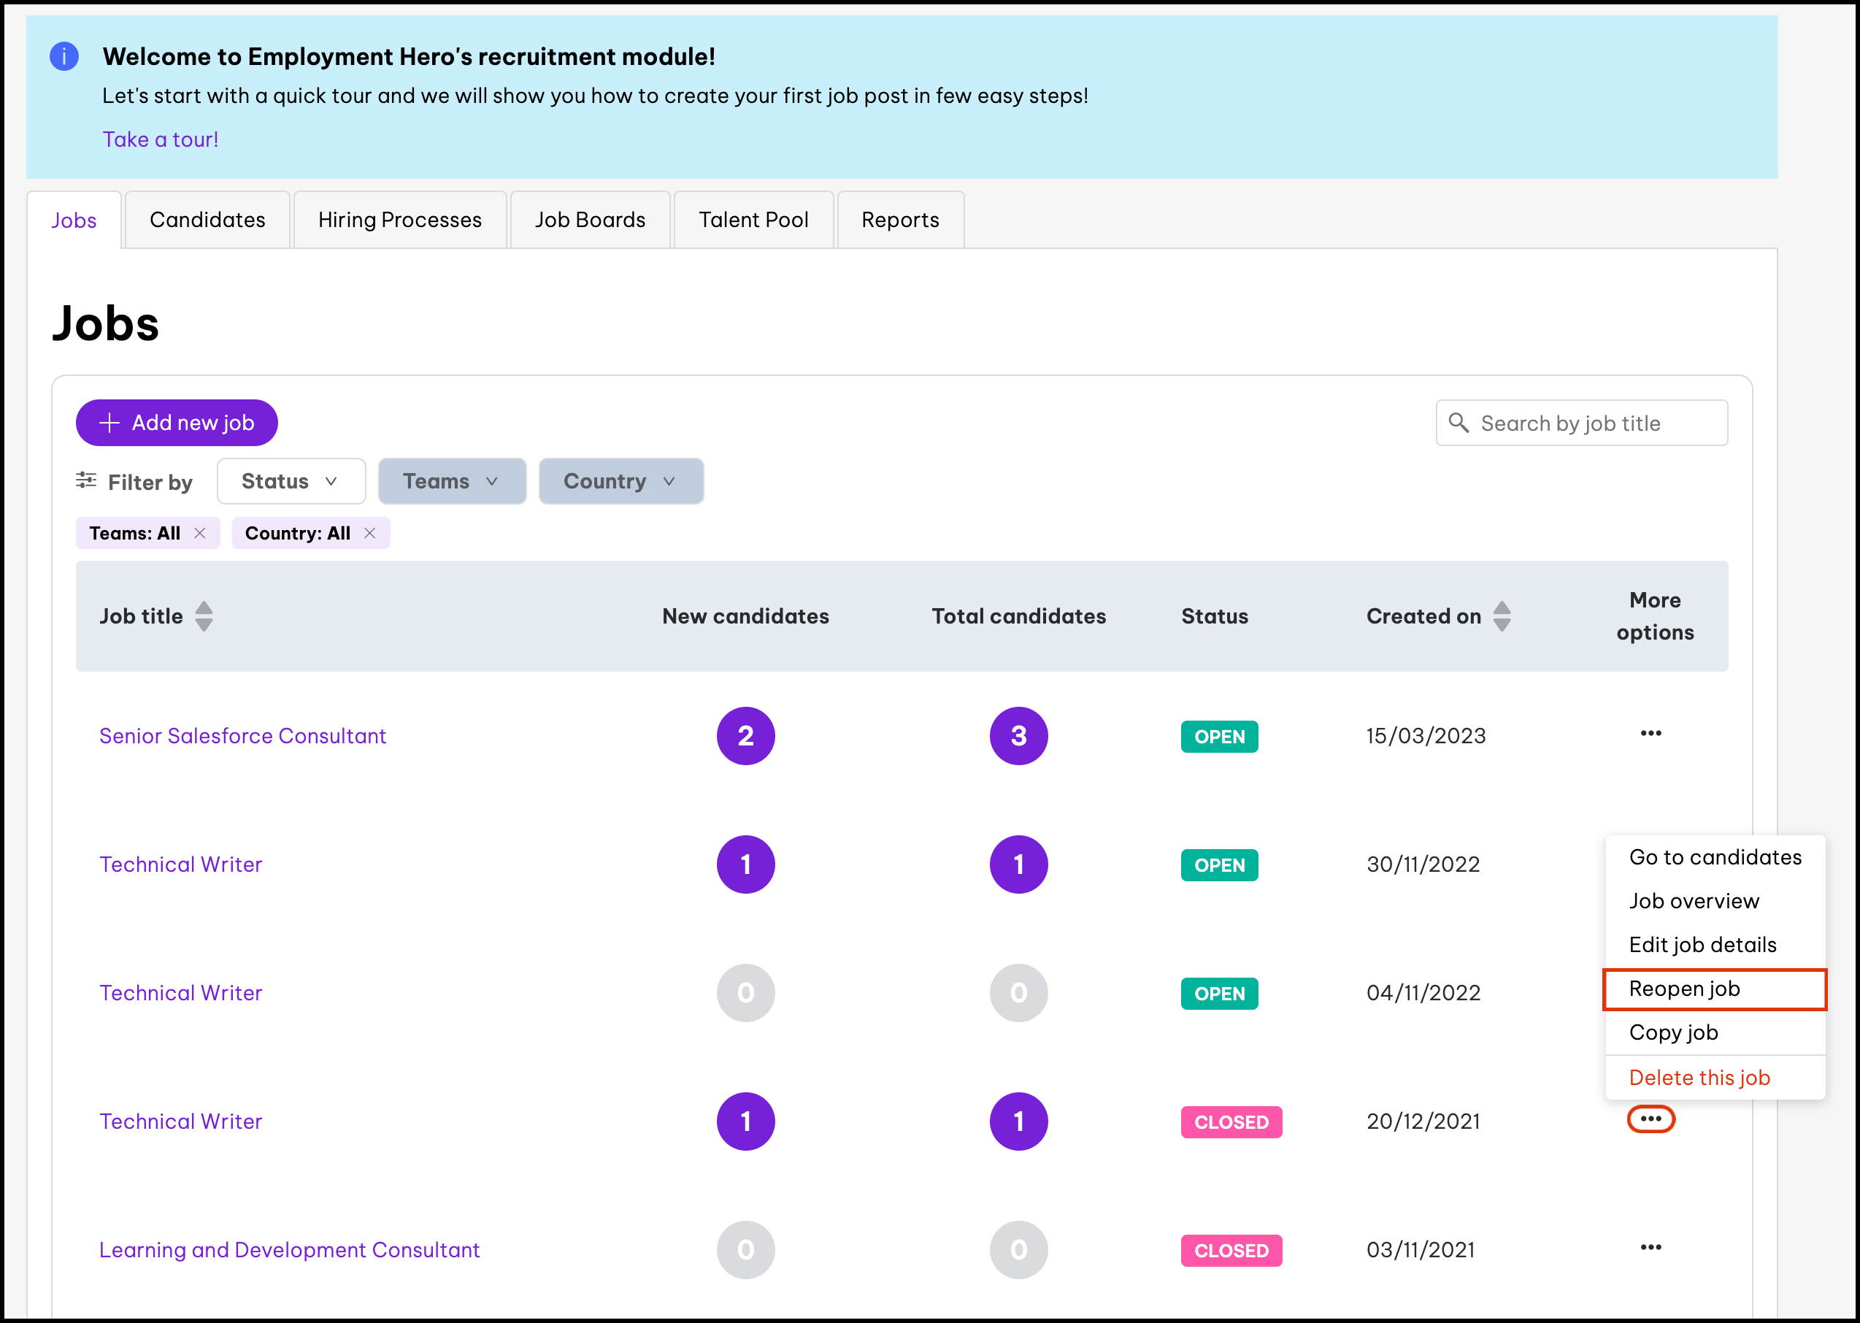Open more options for Senior Salesforce Consultant

(1650, 734)
